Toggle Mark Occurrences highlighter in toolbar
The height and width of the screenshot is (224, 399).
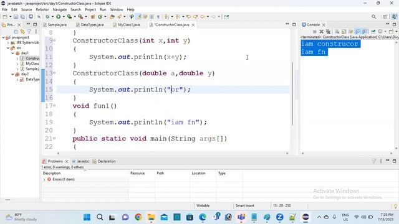tap(138, 17)
